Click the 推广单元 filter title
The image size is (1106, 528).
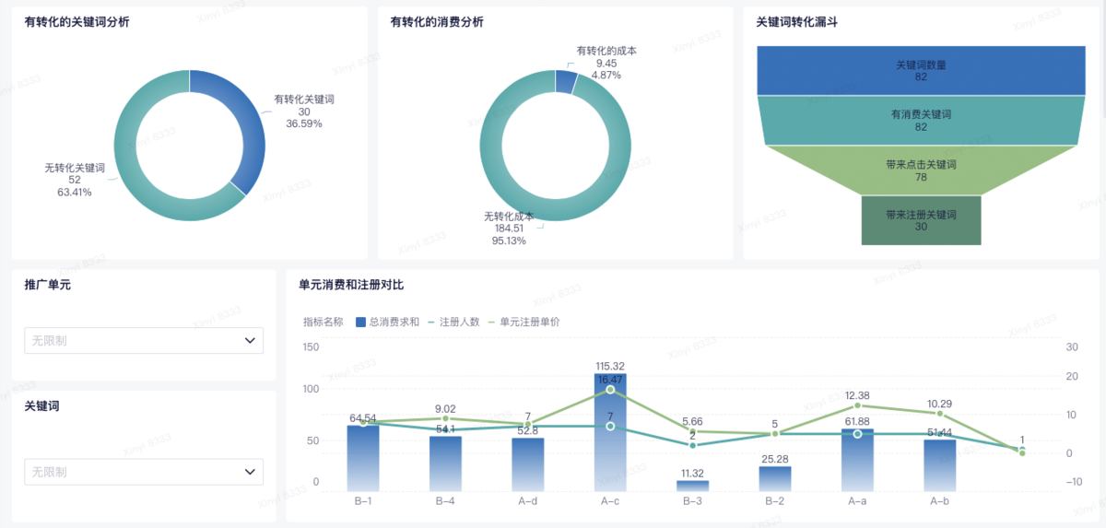click(x=48, y=285)
